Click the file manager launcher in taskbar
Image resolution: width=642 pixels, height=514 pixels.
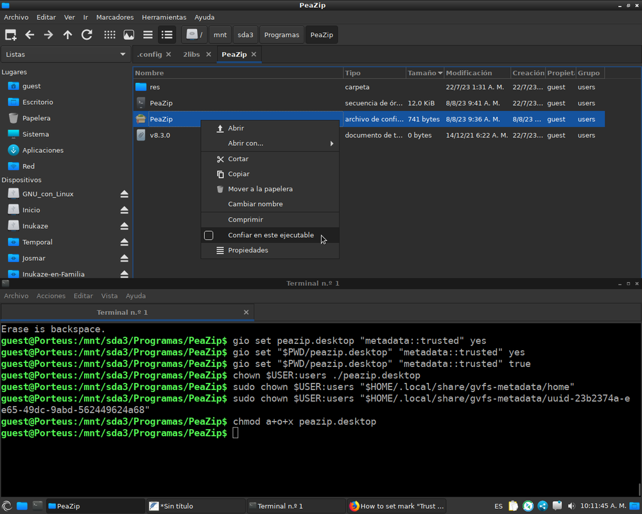pyautogui.click(x=22, y=506)
